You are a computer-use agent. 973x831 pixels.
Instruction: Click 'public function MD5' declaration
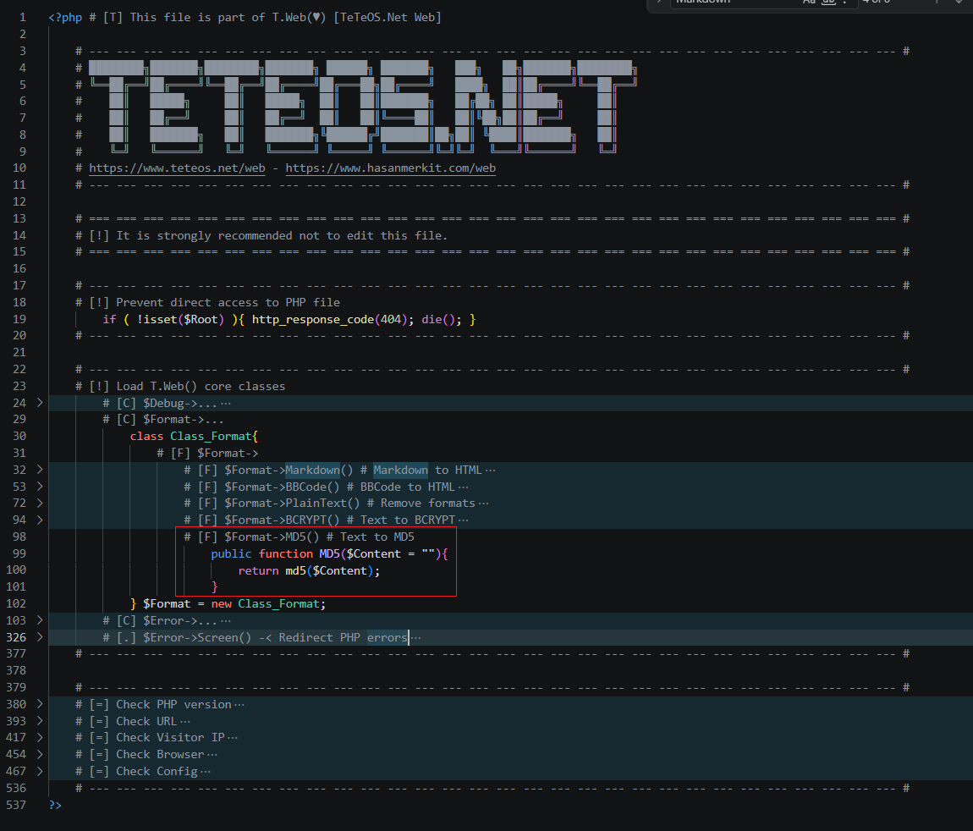[275, 553]
